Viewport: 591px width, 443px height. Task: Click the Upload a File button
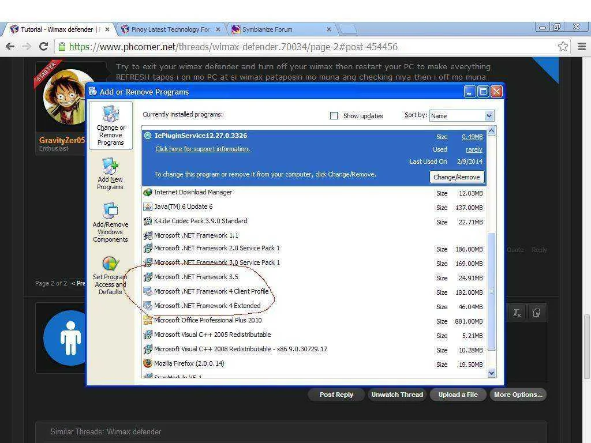458,395
